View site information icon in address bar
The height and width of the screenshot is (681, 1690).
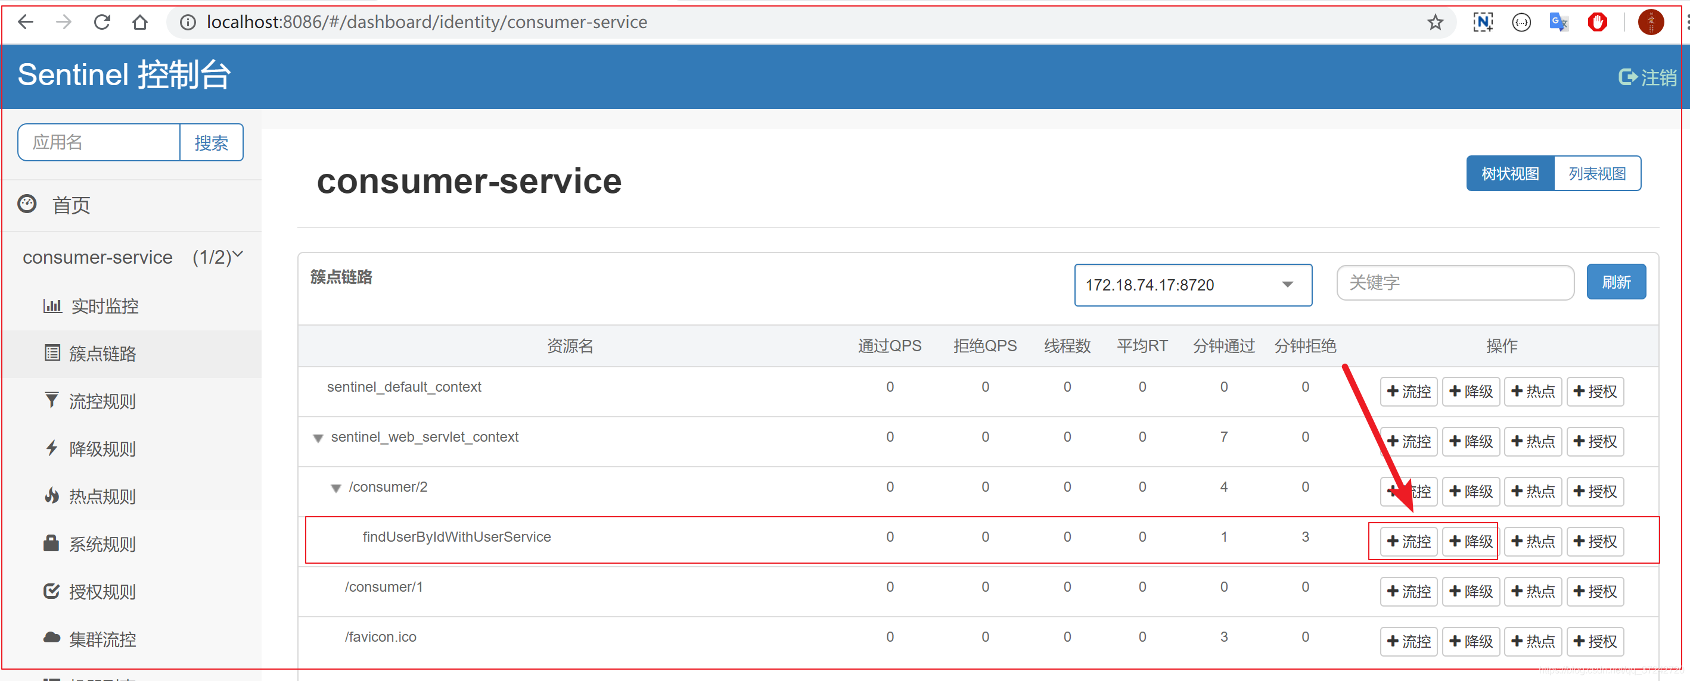pos(188,22)
